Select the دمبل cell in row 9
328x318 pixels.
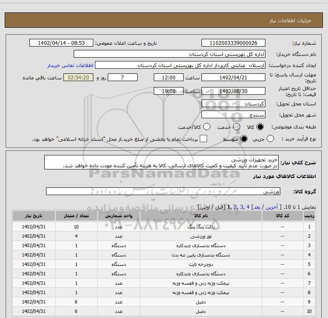point(201,302)
